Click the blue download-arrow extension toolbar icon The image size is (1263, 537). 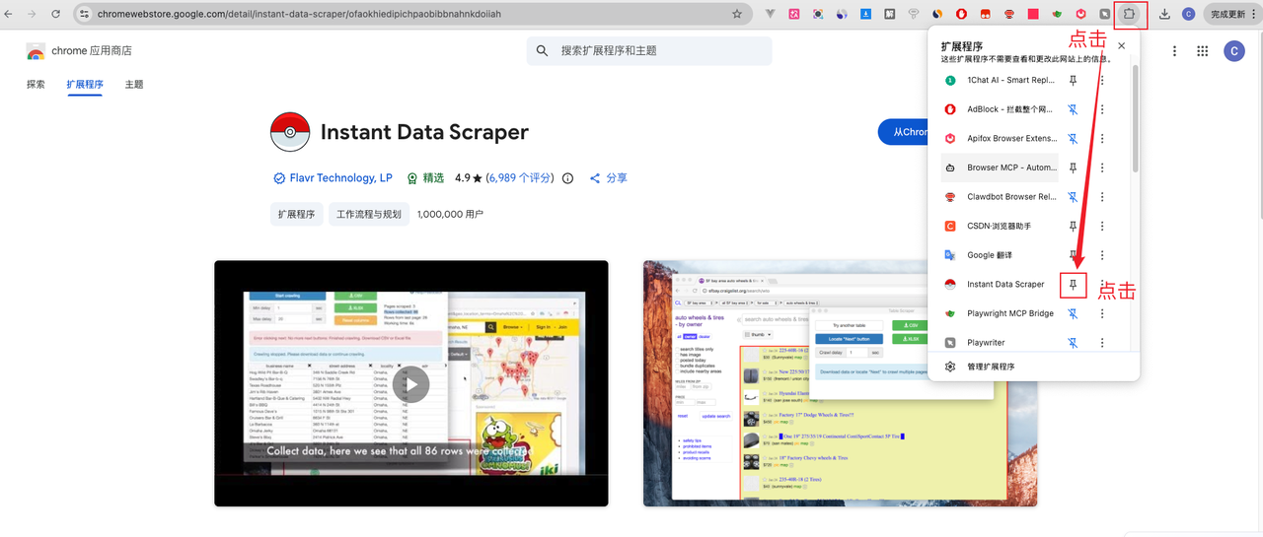click(x=865, y=14)
